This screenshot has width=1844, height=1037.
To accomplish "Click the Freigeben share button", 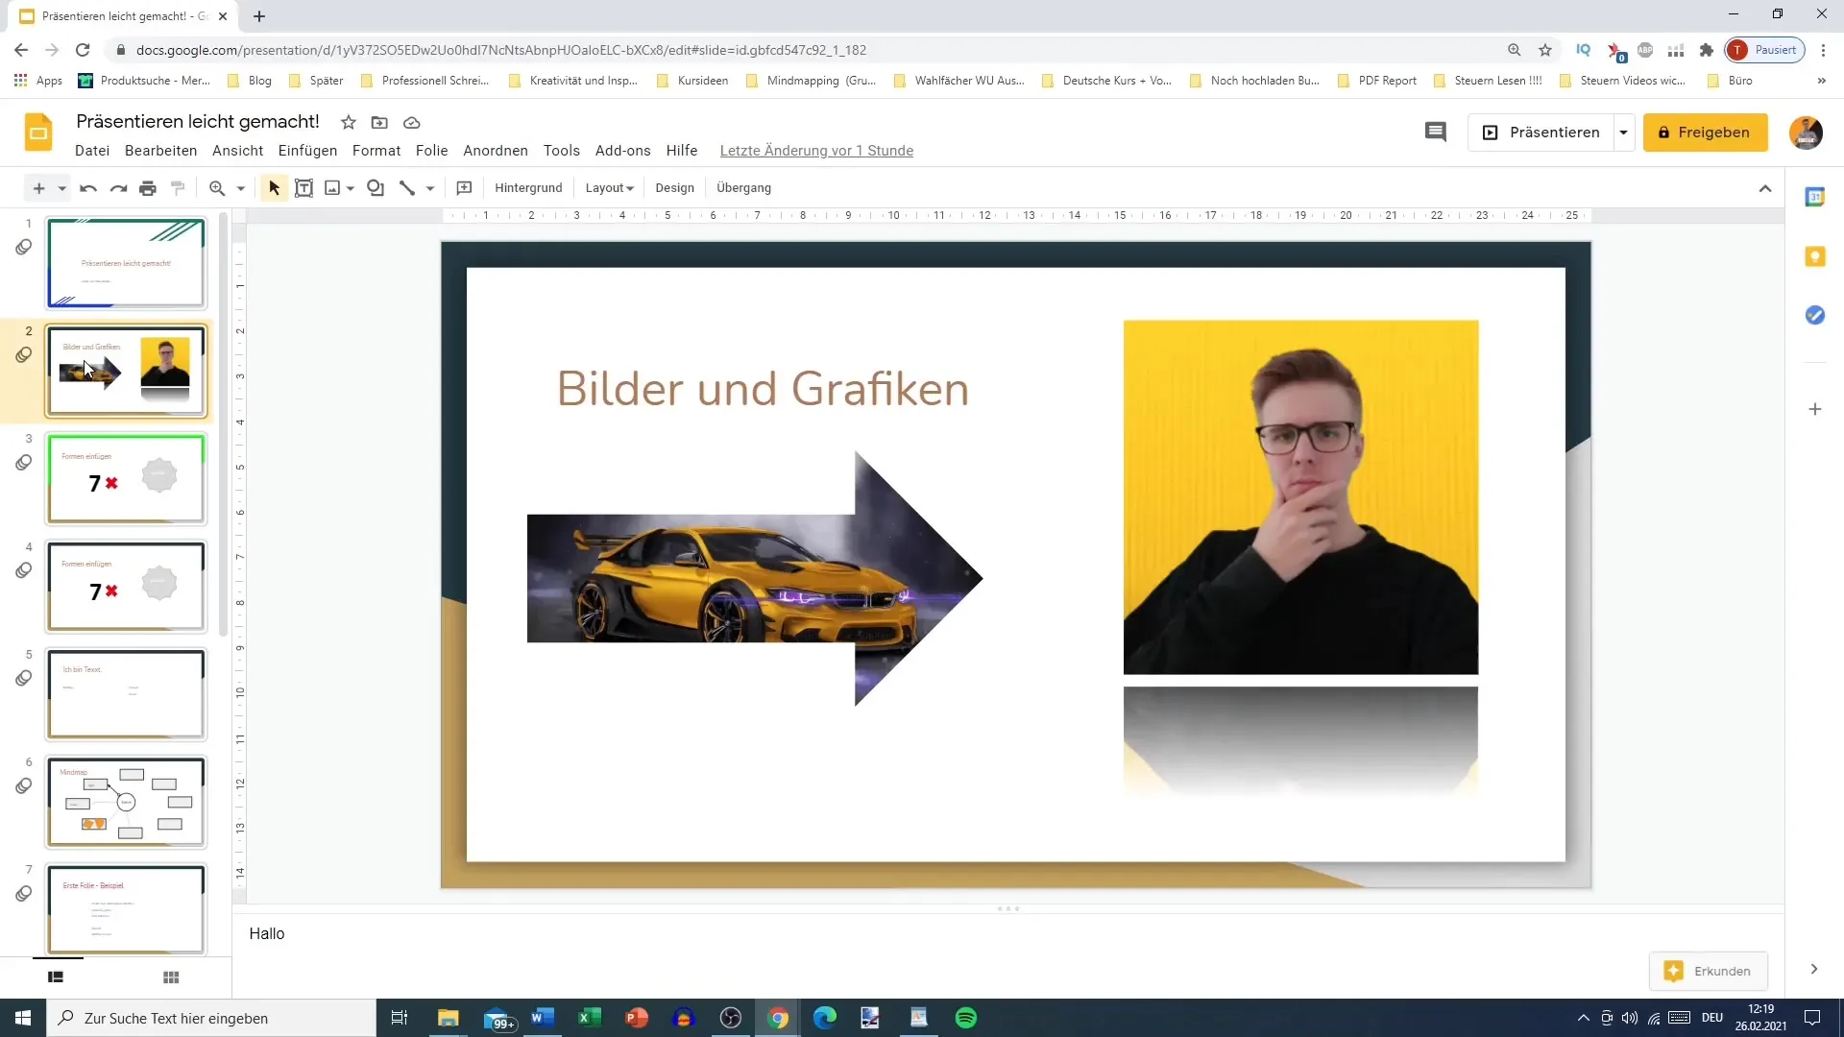I will [1705, 133].
